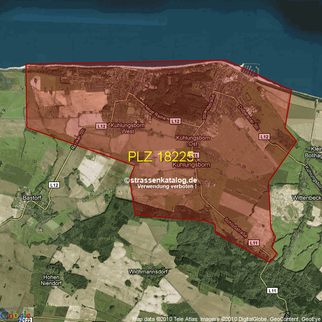The height and width of the screenshot is (322, 322).
Task: Click the L12 shield beside Neue Reihe
Action: click(x=175, y=121)
